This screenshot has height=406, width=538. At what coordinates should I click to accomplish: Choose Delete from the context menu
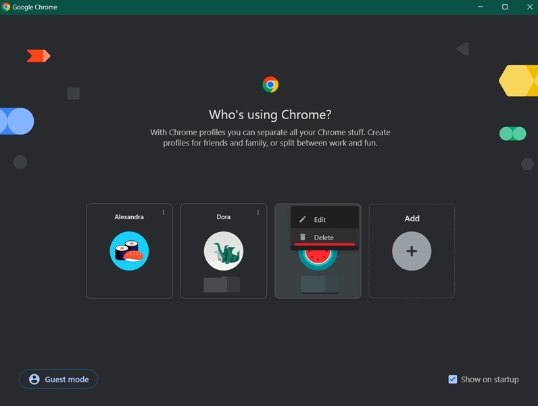[x=324, y=238]
